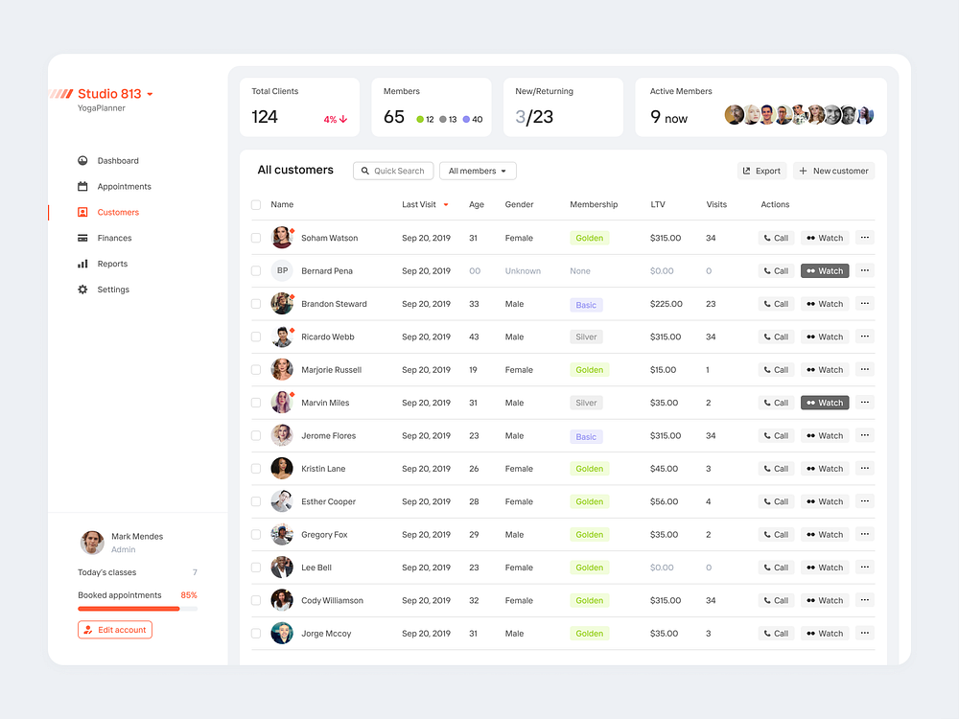Select the header checkbox to select all customers
This screenshot has width=959, height=719.
[x=255, y=204]
